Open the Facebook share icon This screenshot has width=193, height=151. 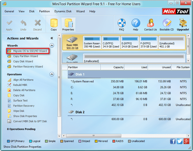[173, 141]
